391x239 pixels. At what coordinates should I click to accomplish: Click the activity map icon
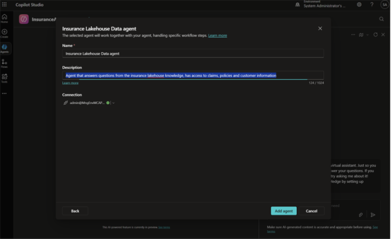pyautogui.click(x=361, y=35)
